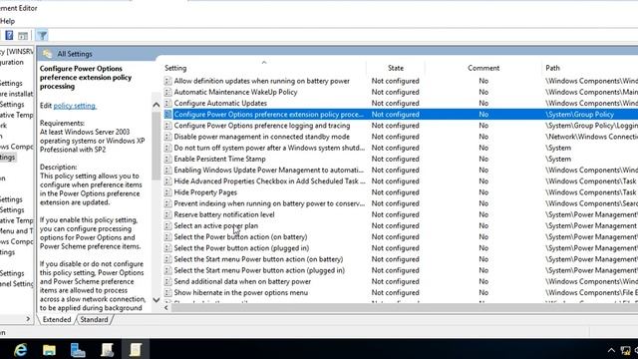Image resolution: width=638 pixels, height=359 pixels.
Task: Open the Help menu
Action: pos(7,21)
